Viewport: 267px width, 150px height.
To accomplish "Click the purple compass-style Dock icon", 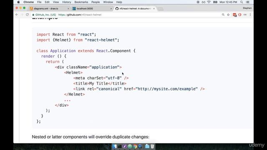I will [125, 146].
